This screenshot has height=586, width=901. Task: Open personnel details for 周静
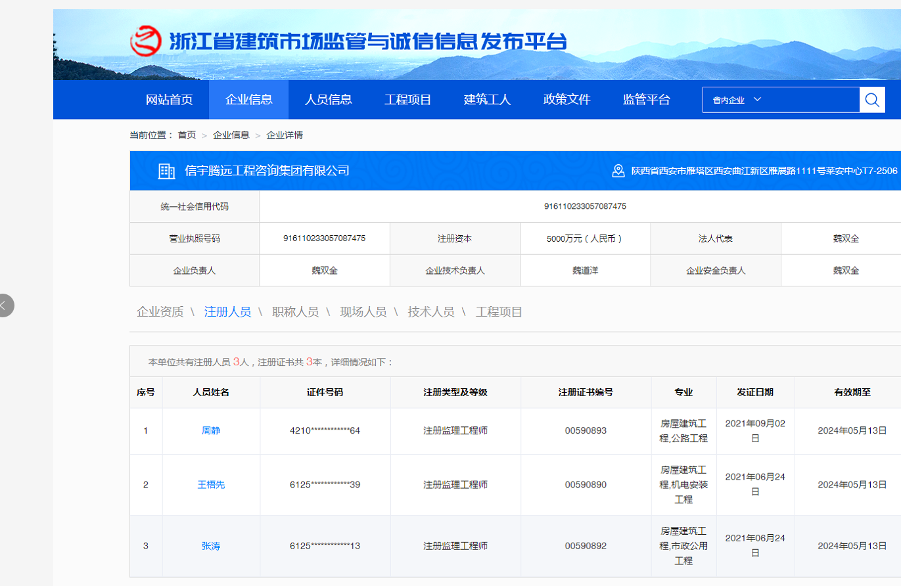pyautogui.click(x=211, y=431)
